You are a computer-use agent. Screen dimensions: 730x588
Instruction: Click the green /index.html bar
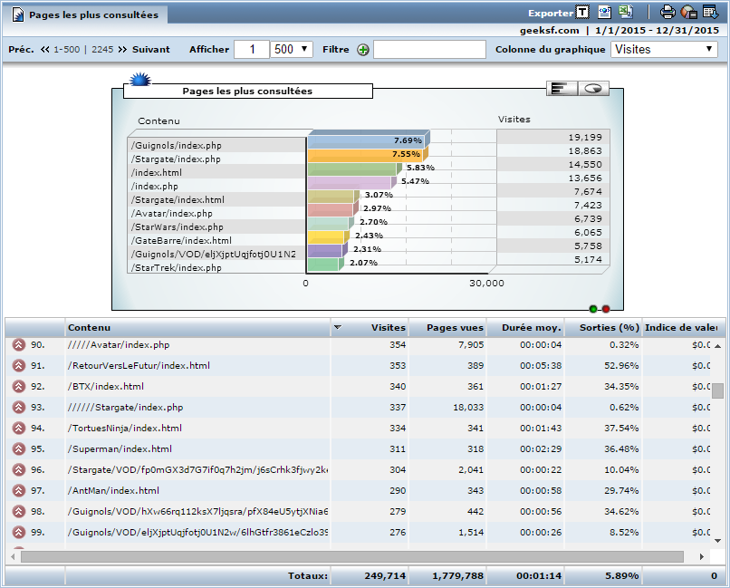pos(352,168)
